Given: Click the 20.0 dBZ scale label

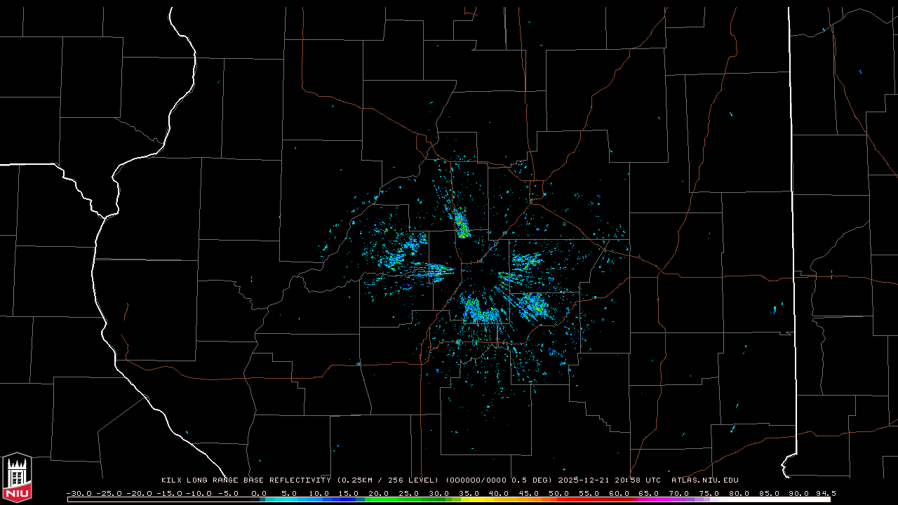Looking at the screenshot, I should pyautogui.click(x=379, y=493).
